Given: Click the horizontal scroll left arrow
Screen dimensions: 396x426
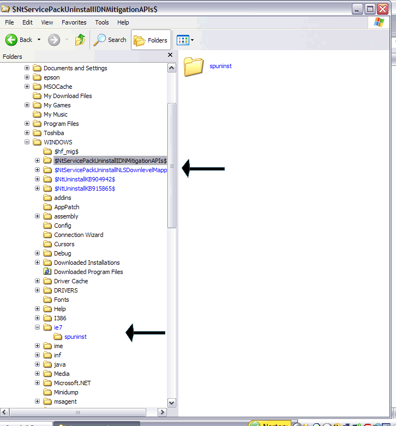Looking at the screenshot, I should [x=4, y=412].
